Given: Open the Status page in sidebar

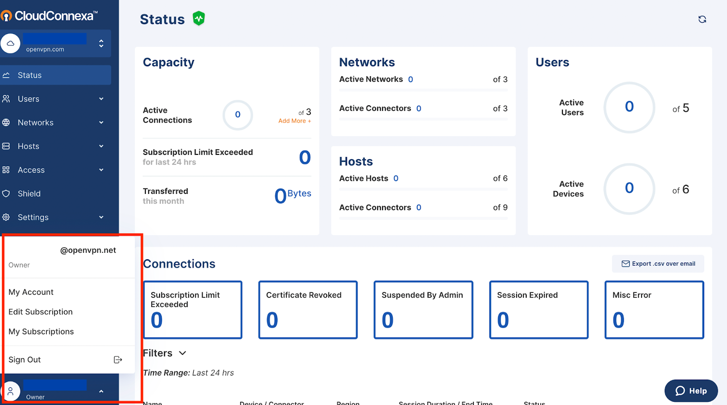Looking at the screenshot, I should (55, 75).
